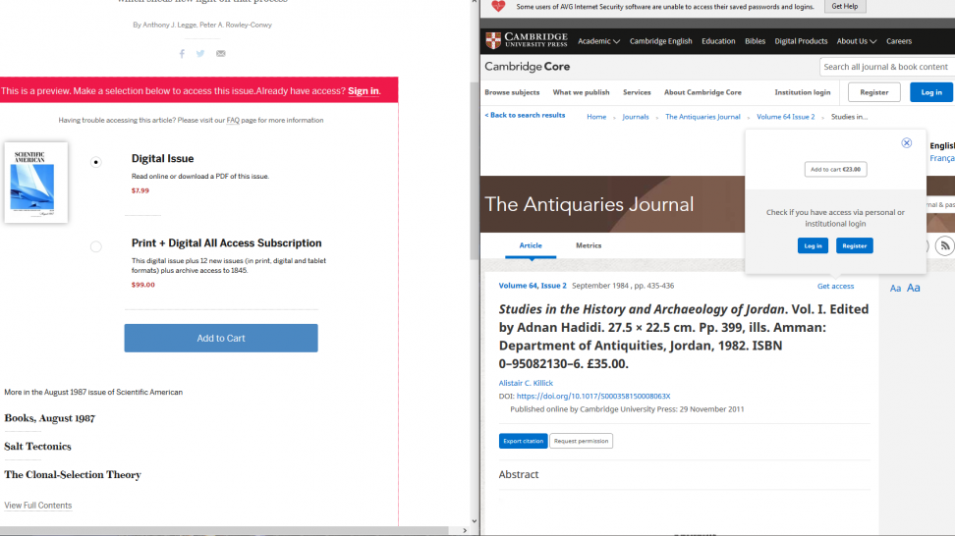Open Books, August 1987 article
Screen dimensions: 955x536
click(49, 418)
